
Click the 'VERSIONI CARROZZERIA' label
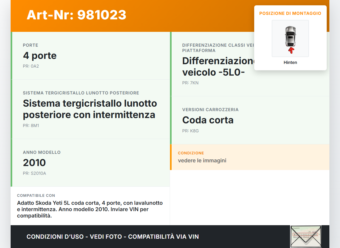tap(210, 110)
